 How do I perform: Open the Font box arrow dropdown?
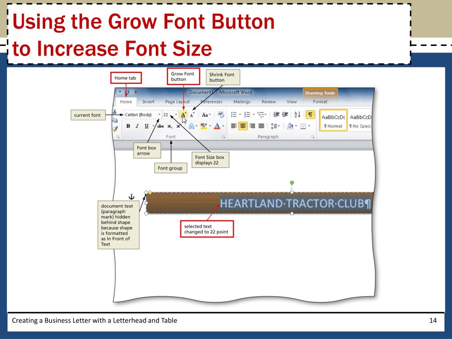click(159, 114)
